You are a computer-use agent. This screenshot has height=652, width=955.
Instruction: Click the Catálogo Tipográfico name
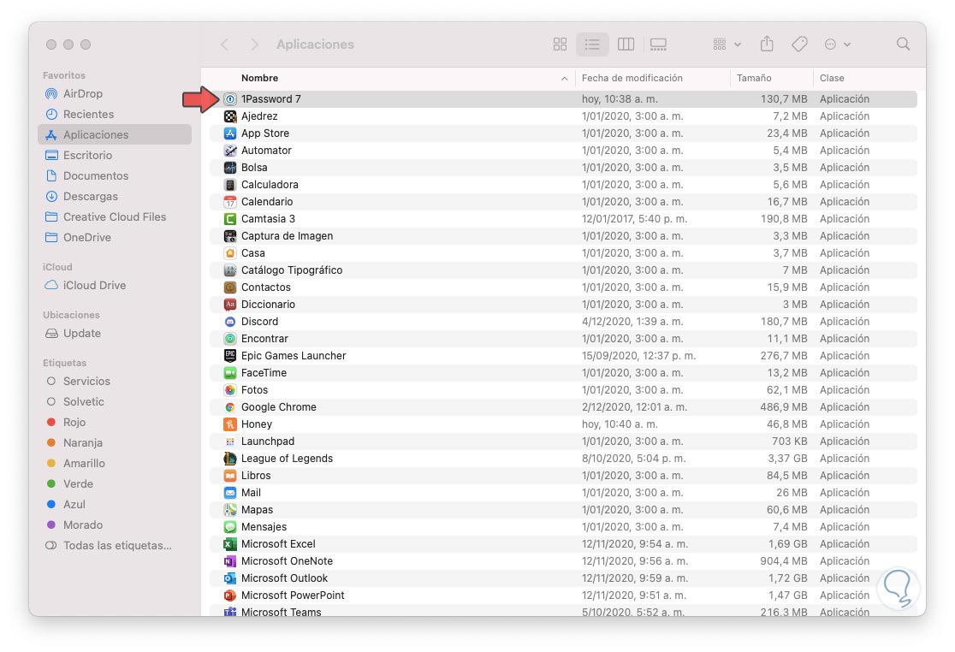[292, 270]
